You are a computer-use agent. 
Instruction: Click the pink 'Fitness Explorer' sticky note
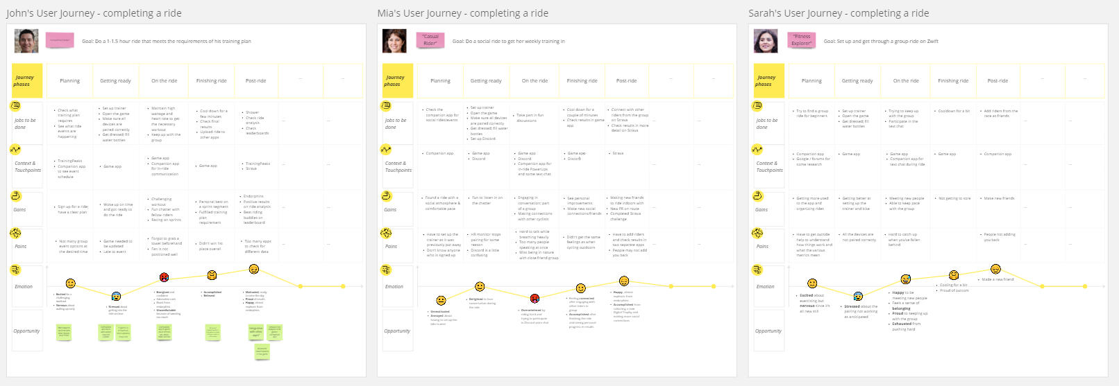(801, 40)
